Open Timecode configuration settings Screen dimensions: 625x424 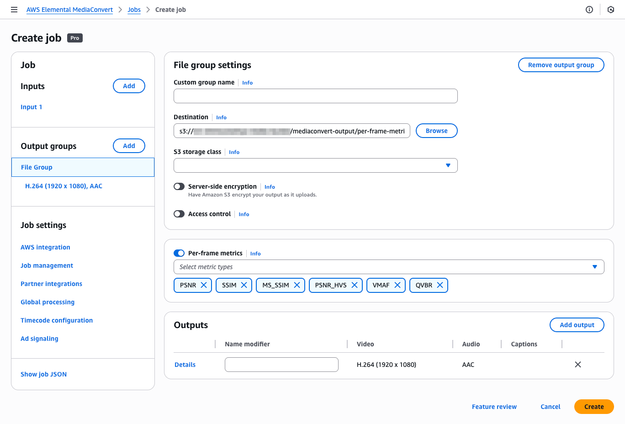[x=57, y=320]
